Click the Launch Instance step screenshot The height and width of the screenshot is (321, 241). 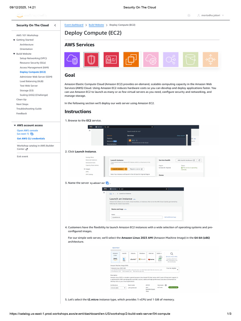(145, 167)
